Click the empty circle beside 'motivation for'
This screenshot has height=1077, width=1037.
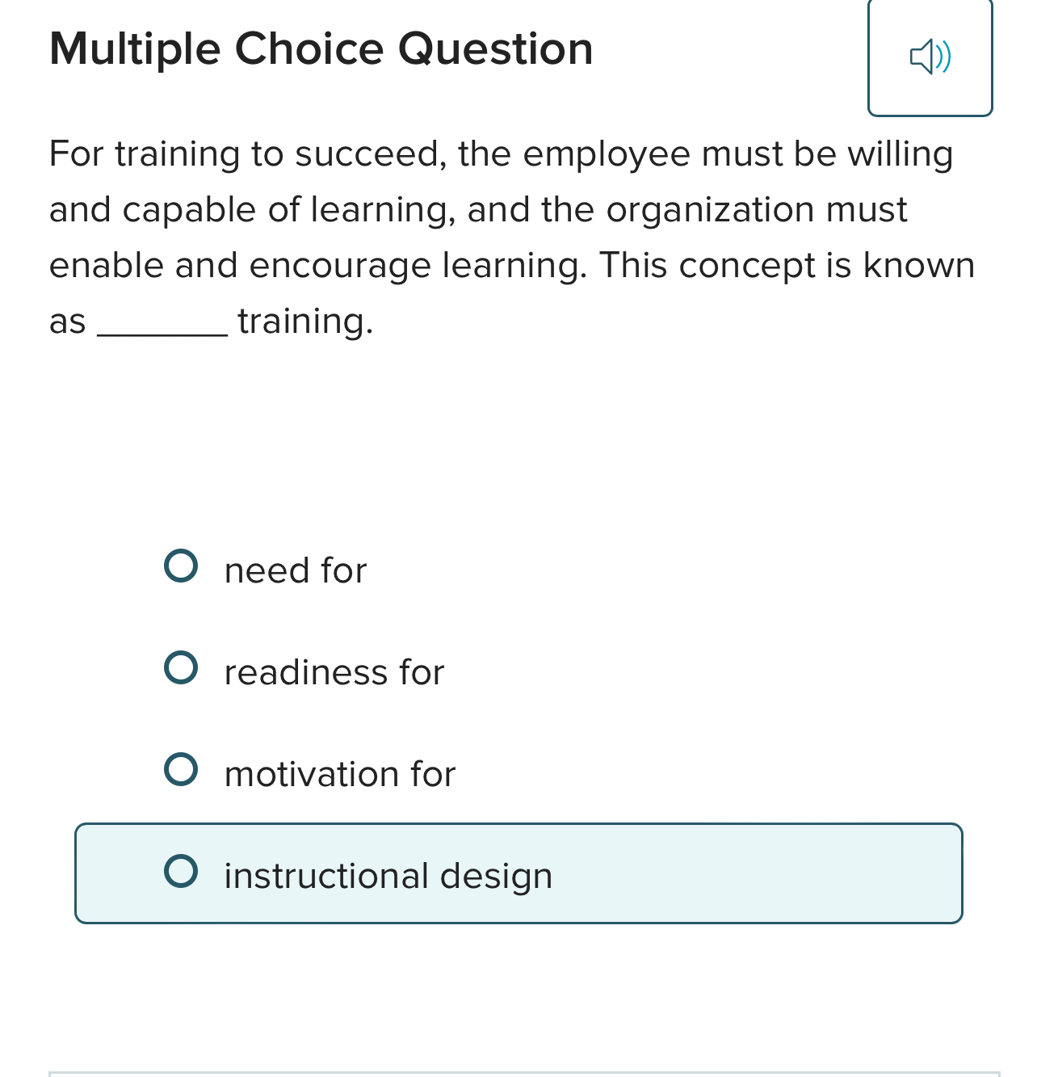point(181,769)
